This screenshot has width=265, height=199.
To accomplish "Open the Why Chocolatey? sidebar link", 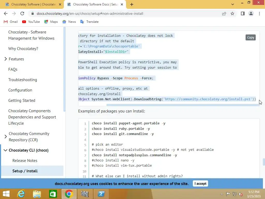I will 23,49.
